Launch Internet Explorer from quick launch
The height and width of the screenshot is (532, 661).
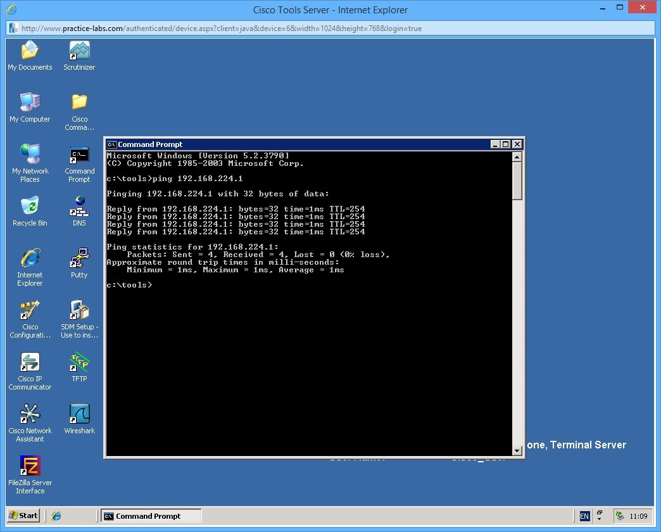pyautogui.click(x=56, y=515)
